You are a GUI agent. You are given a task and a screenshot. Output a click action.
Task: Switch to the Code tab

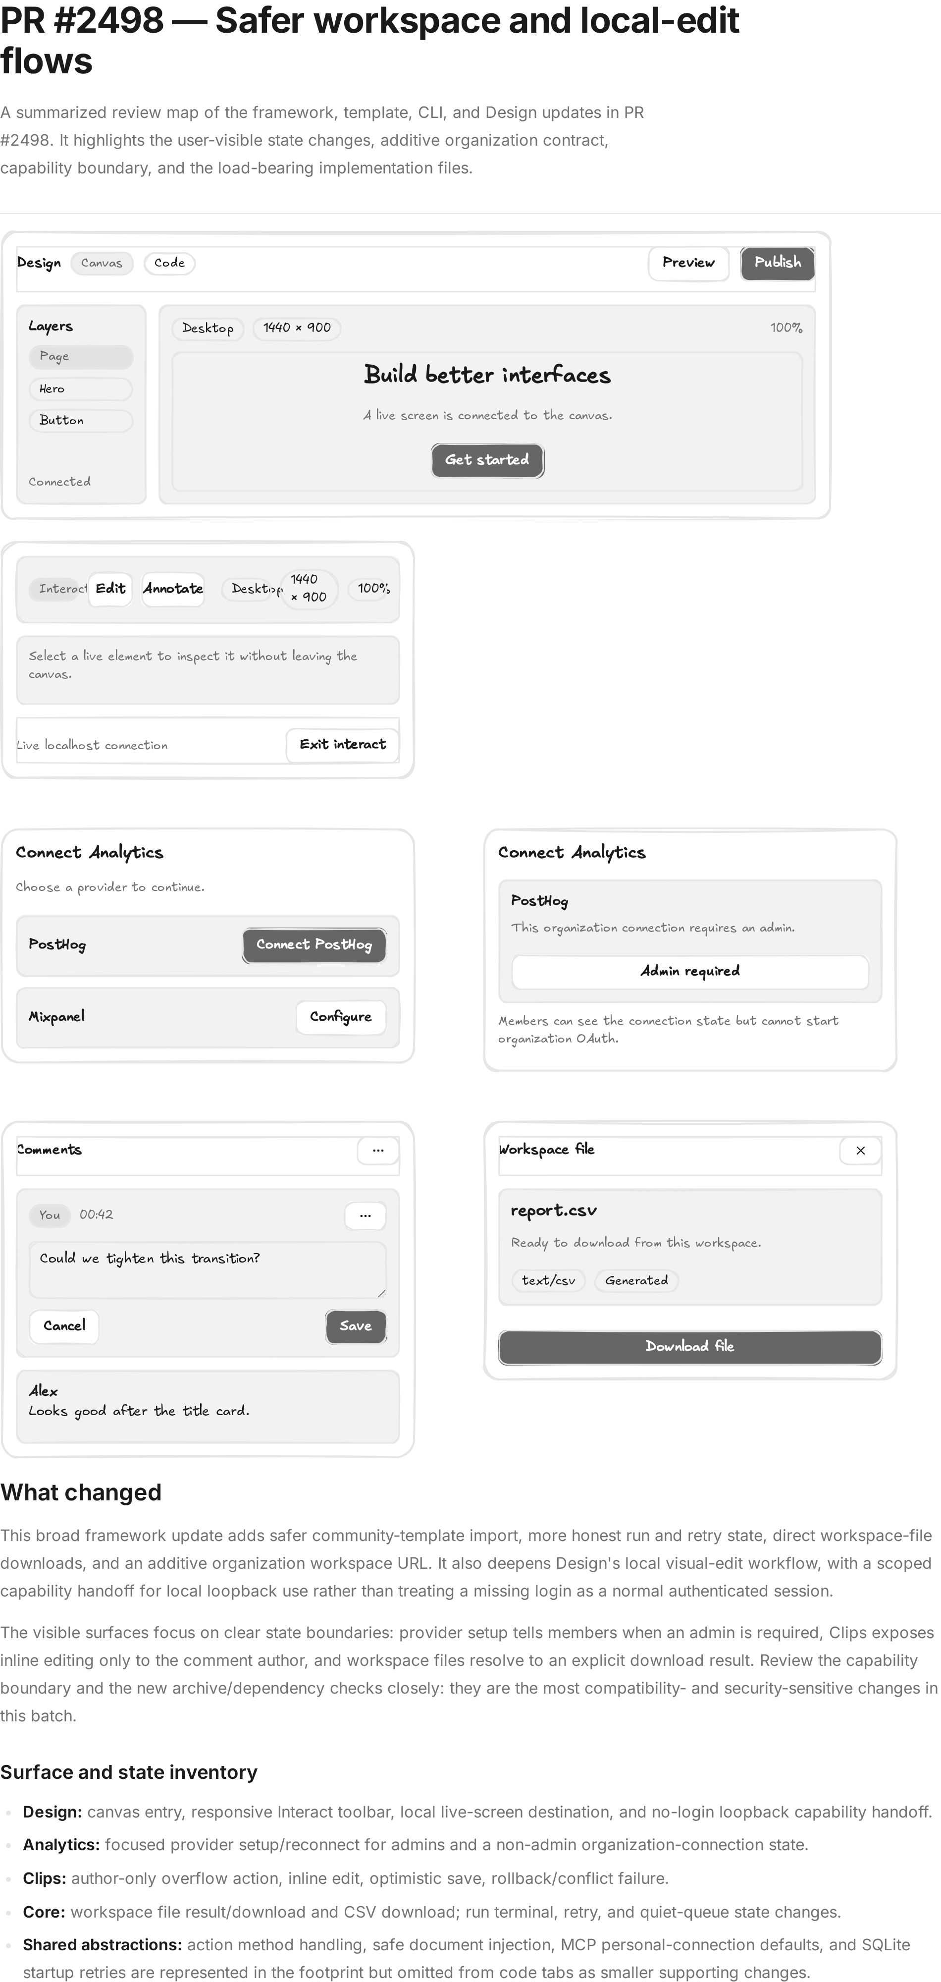click(x=169, y=263)
